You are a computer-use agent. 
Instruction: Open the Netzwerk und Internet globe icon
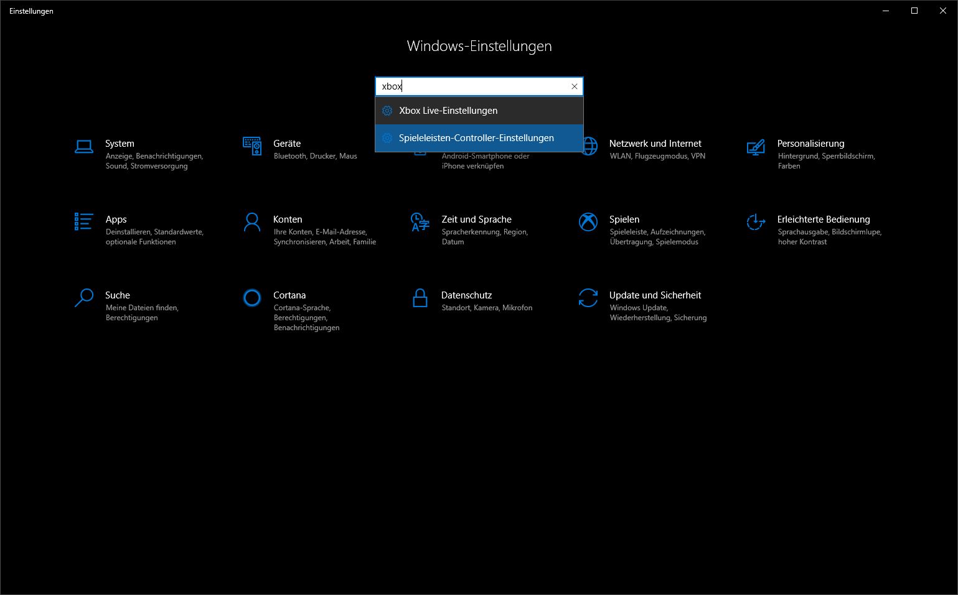point(590,146)
